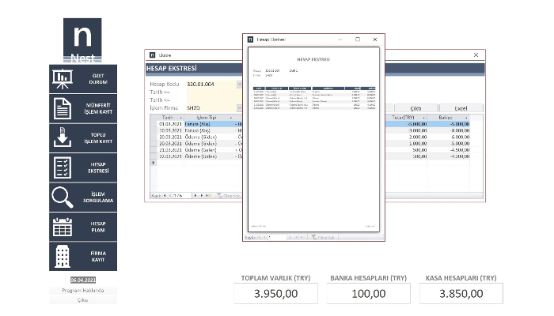Click Çıkış to exit program

pos(83,299)
